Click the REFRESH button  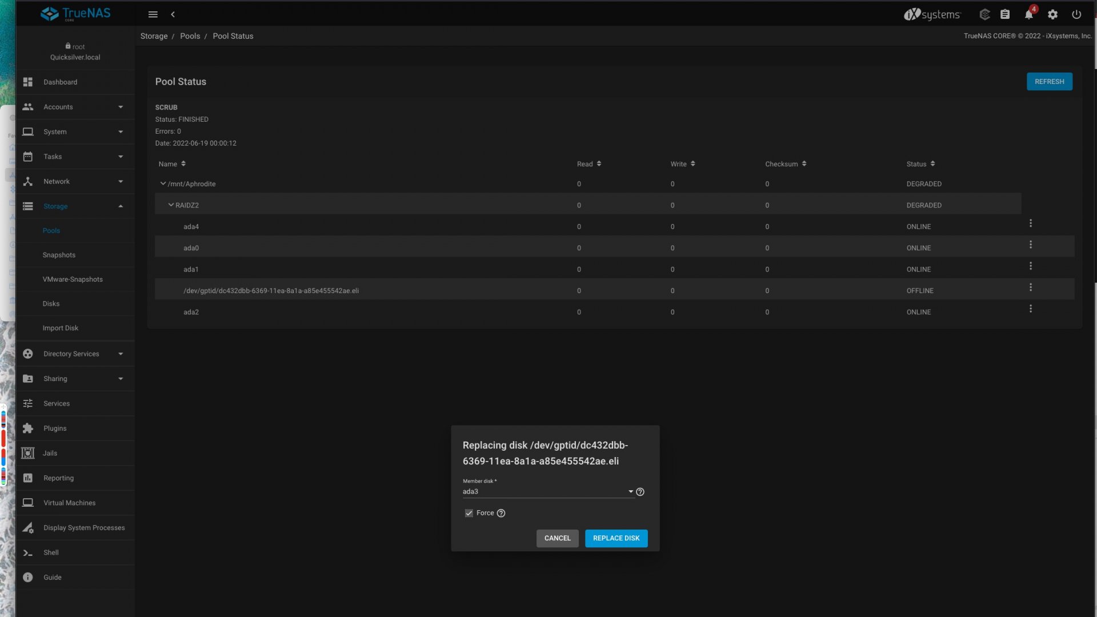coord(1050,82)
